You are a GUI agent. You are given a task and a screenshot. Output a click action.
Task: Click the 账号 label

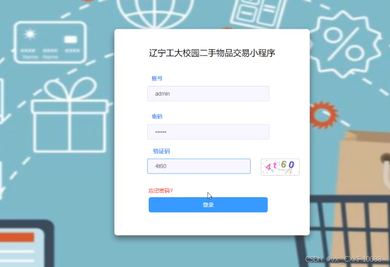click(x=157, y=79)
